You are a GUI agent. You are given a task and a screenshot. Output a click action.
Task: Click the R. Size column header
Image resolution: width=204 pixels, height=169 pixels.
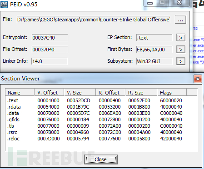[141, 93]
